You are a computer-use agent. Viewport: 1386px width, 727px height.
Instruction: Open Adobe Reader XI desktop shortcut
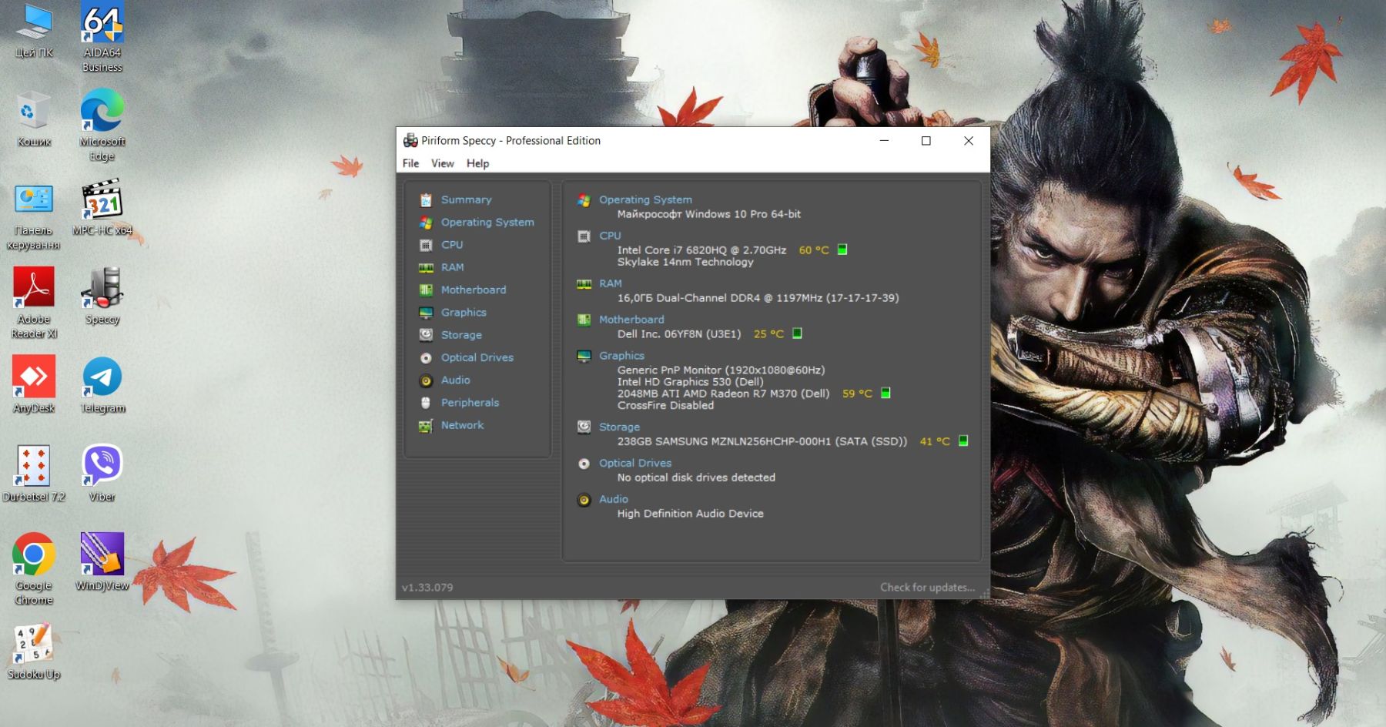(34, 303)
